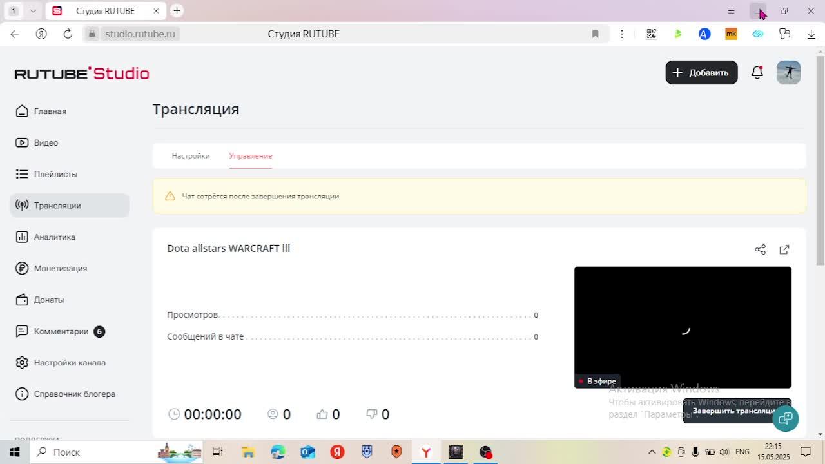Click the stream timer clock icon
This screenshot has height=464, width=825.
coord(174,414)
